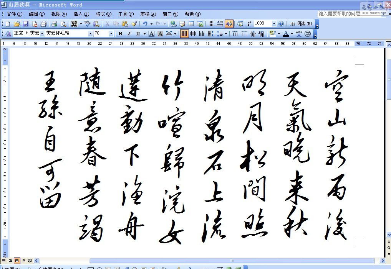This screenshot has width=391, height=269.
Task: Toggle the Drawing toolbar button
Action: 229,24
